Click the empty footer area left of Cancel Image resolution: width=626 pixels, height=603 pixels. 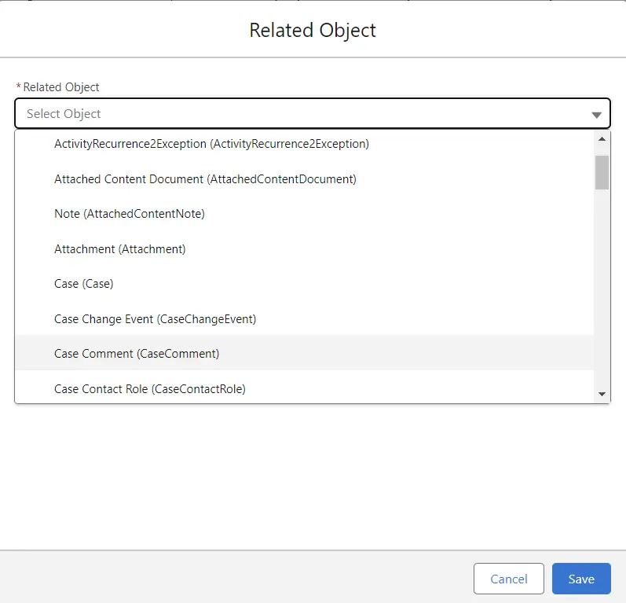coord(236,578)
